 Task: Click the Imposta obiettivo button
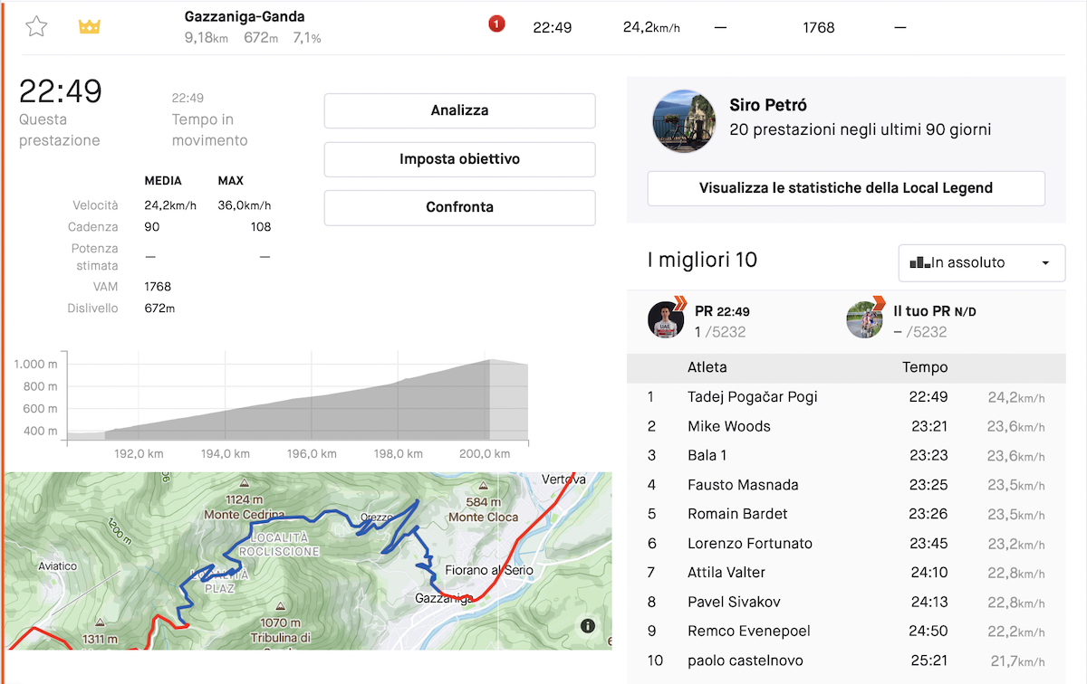[459, 159]
